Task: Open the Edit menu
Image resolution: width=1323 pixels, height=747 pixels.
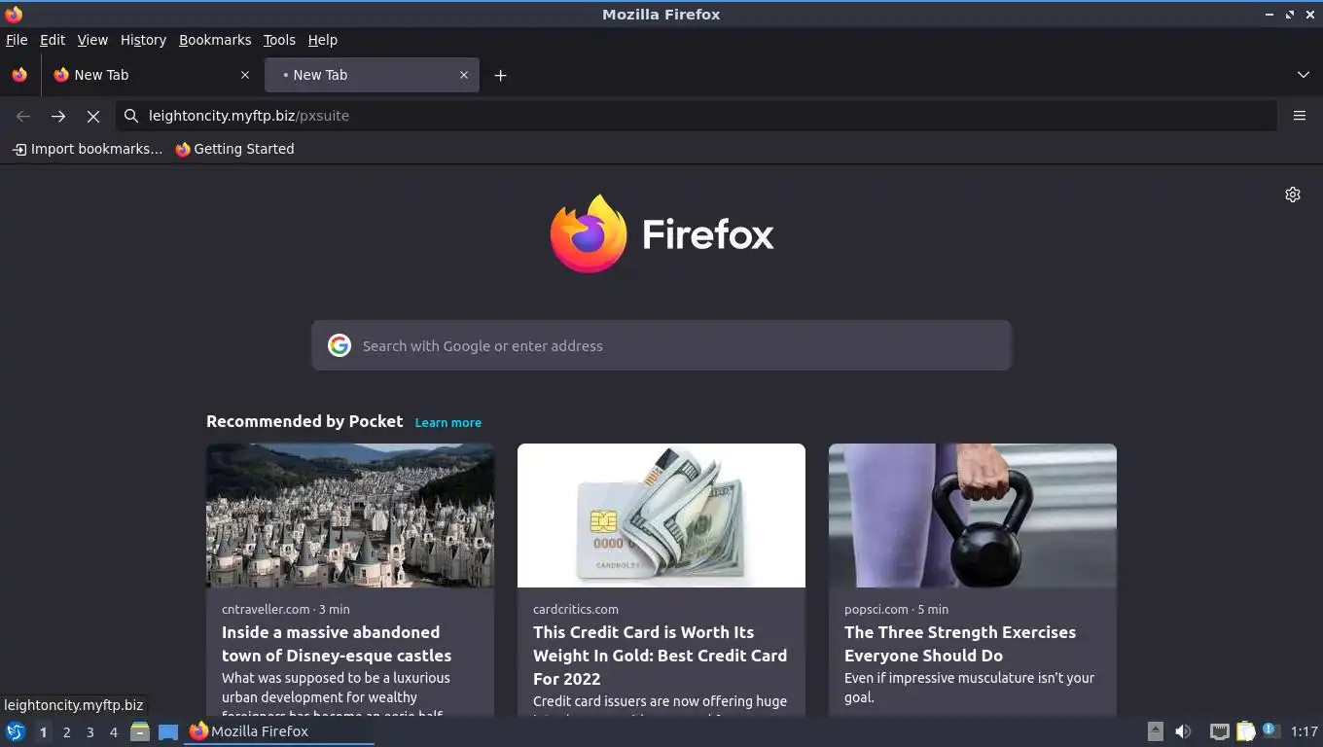Action: (x=53, y=40)
